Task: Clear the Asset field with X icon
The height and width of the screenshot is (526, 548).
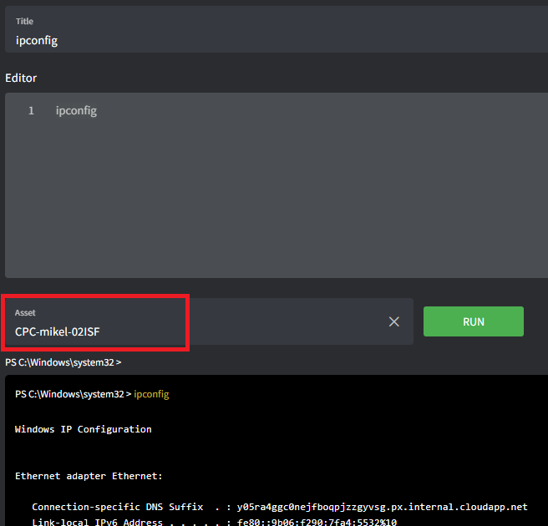Action: [x=394, y=321]
